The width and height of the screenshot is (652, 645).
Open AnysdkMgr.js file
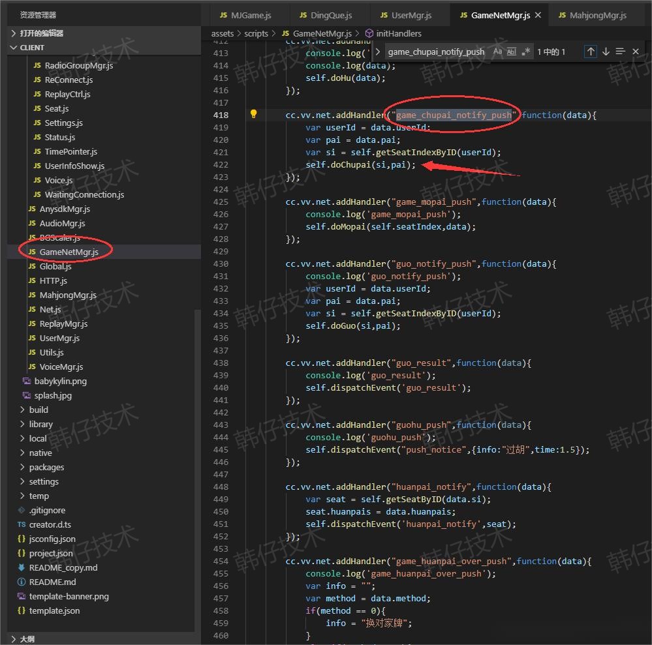tap(65, 209)
